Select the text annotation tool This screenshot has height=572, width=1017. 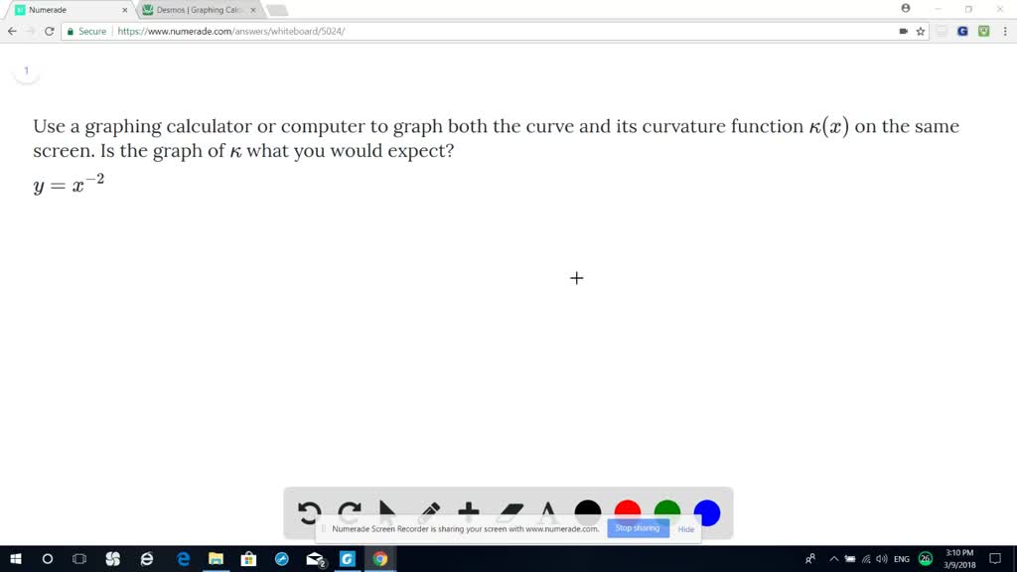point(547,509)
